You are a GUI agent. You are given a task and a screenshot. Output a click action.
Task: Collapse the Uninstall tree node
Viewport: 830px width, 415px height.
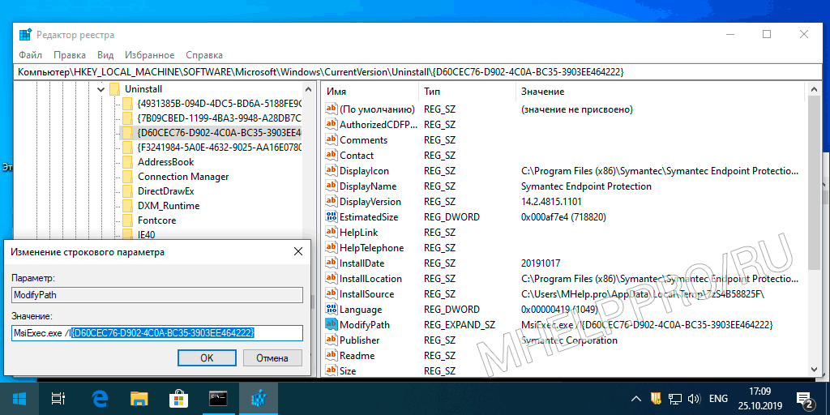(x=101, y=89)
